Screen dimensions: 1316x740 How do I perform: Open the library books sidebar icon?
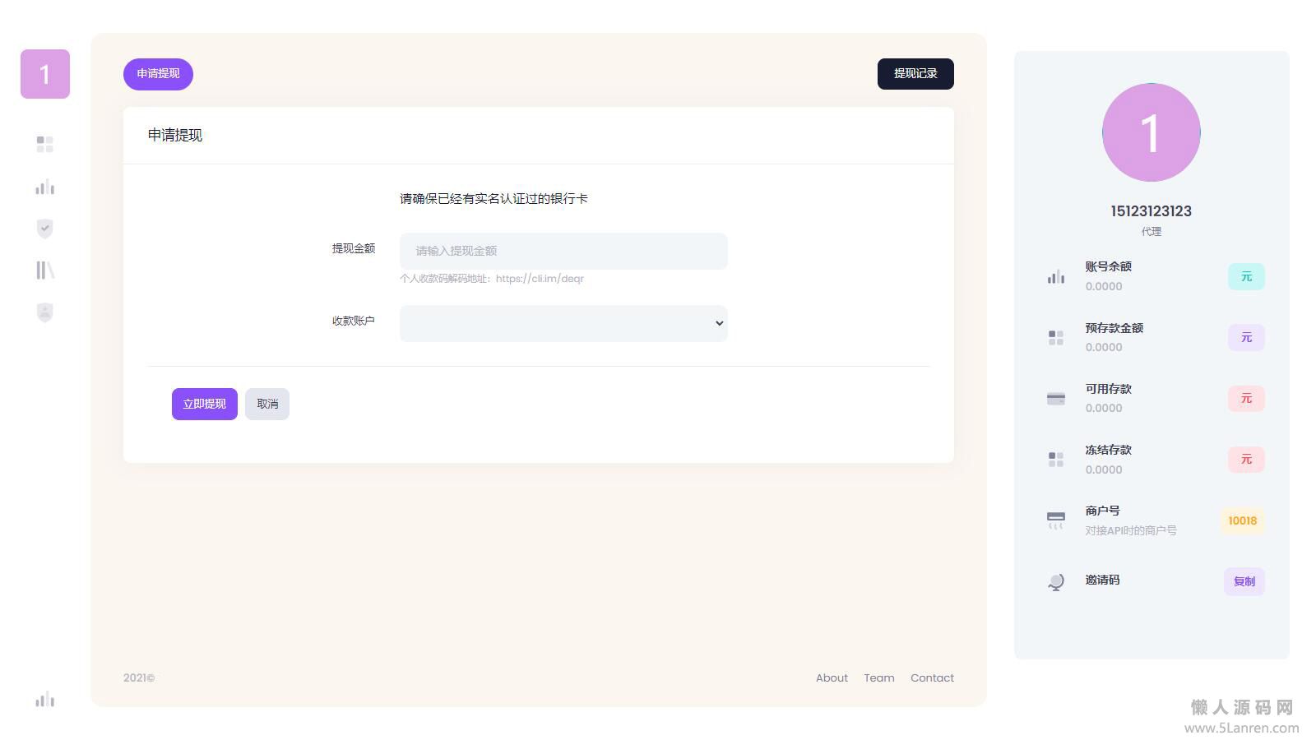tap(45, 271)
